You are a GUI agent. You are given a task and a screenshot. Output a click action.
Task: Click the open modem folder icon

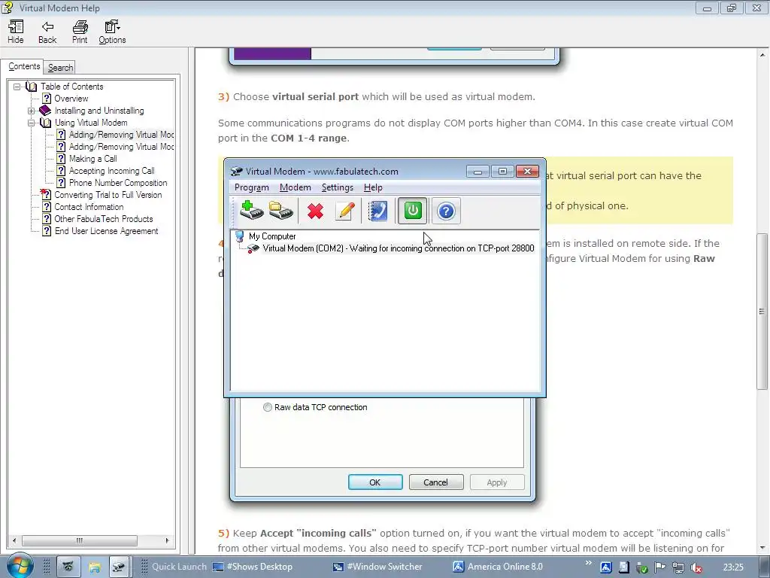pos(281,211)
